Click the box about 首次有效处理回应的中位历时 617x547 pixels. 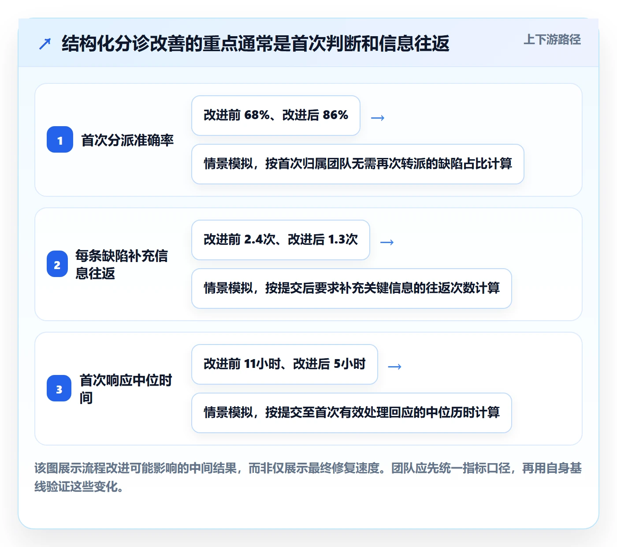tap(352, 413)
